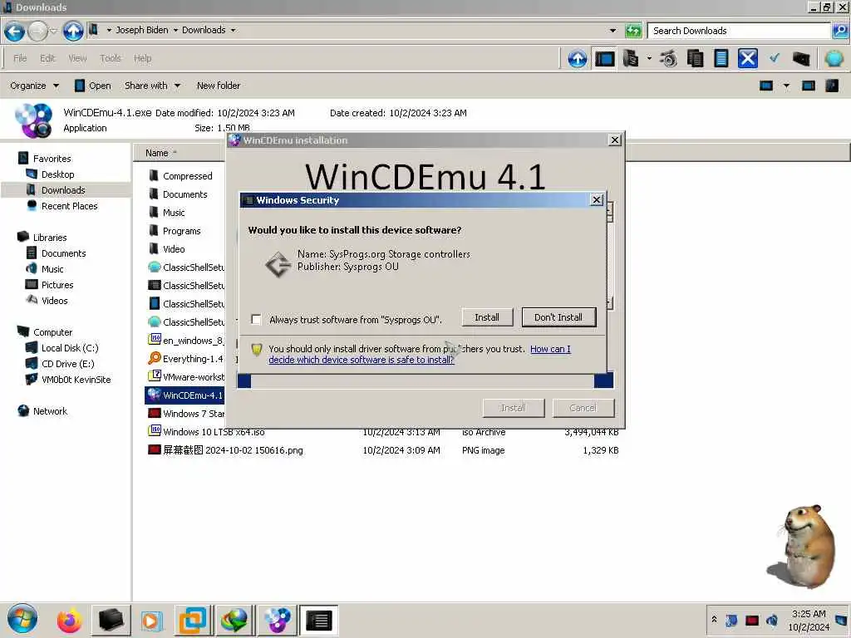Open the Downloads breadcrumb dropdown arrow
The height and width of the screenshot is (638, 851).
233,31
